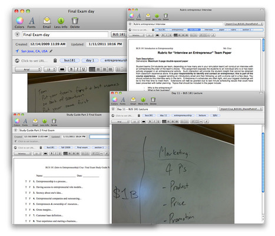
Task: Click Less Info in Study Guide Part 2 window
Action: (x=45, y=122)
